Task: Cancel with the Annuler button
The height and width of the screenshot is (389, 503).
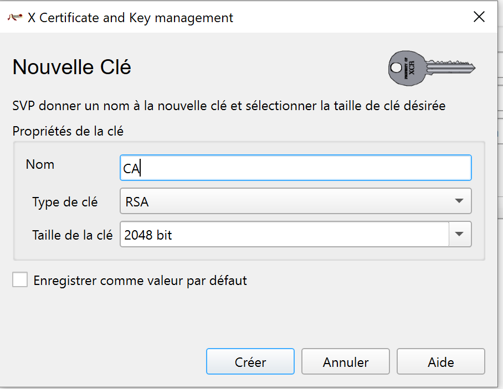Action: (346, 362)
